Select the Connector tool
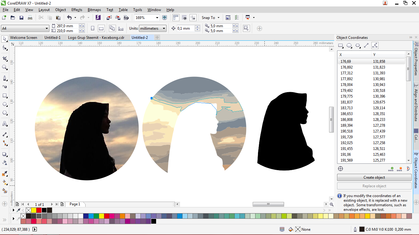This screenshot has width=419, height=235. 5,143
